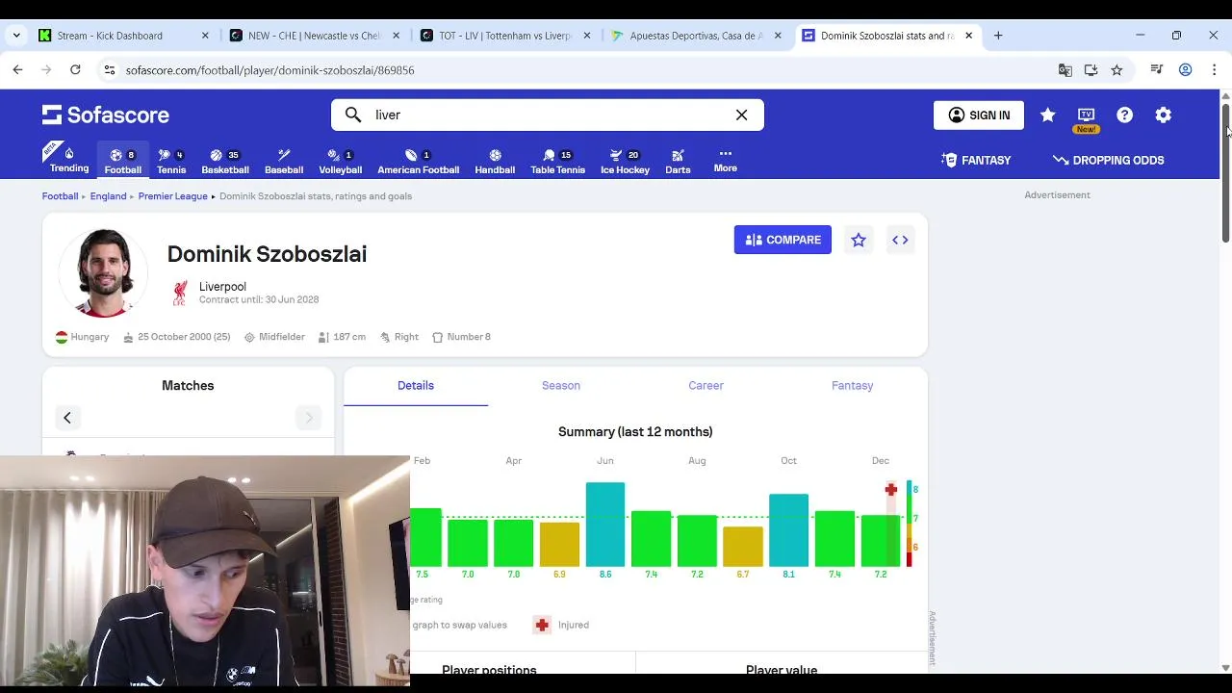The width and height of the screenshot is (1232, 693).
Task: Go to next matches with right chevron
Action: 309,417
